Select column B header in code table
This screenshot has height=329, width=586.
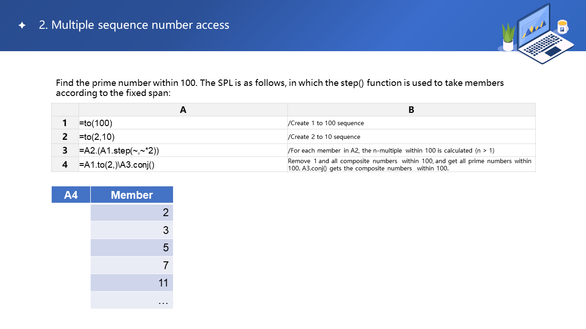pyautogui.click(x=411, y=110)
